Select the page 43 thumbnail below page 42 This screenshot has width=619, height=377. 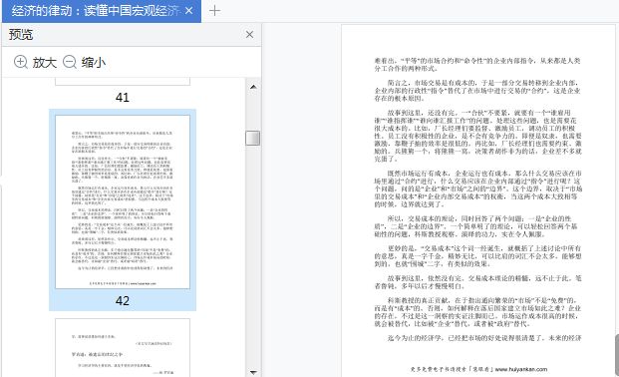tap(123, 348)
